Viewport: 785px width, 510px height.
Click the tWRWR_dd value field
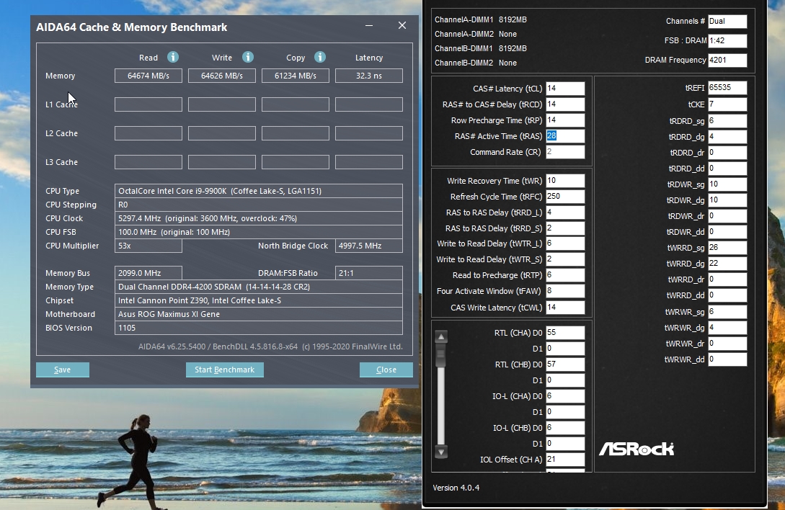[x=727, y=359]
